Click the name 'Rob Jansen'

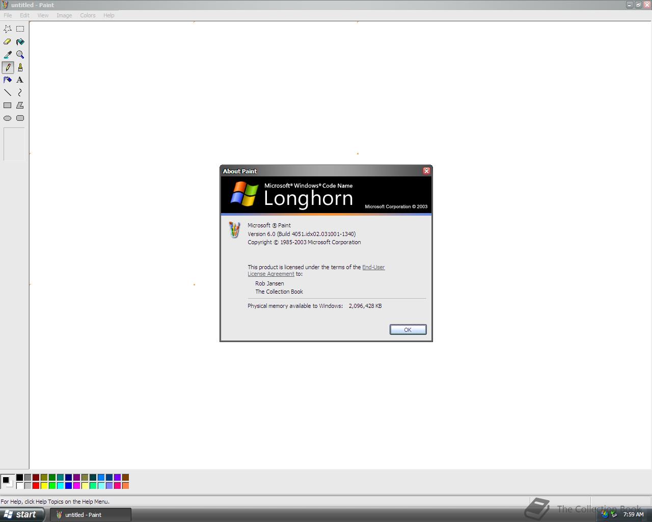269,283
